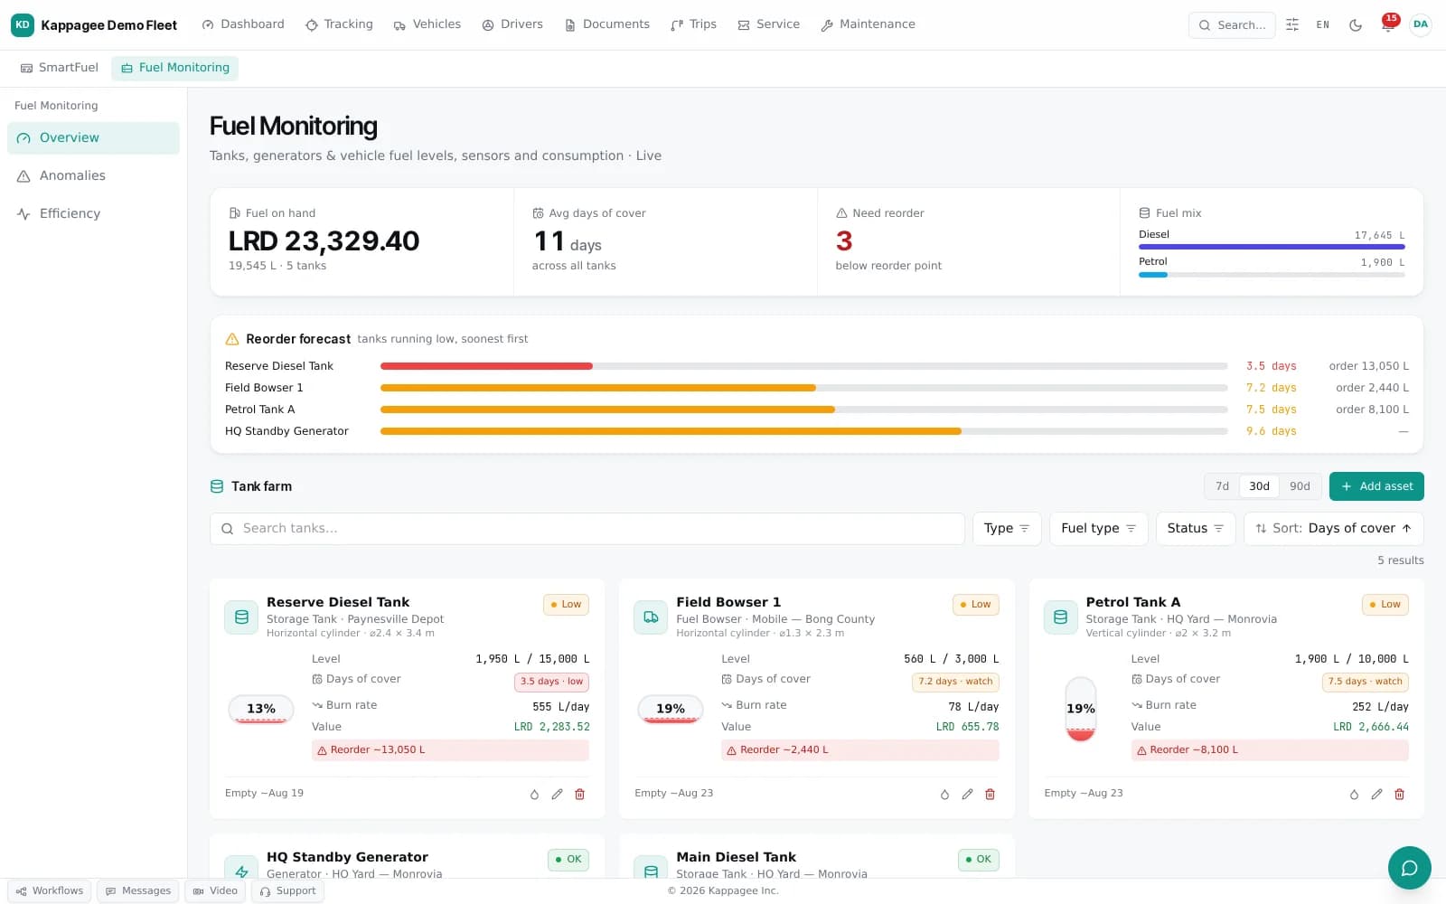This screenshot has height=904, width=1446.
Task: Click Reorder ~2,440 L alert
Action: pos(860,750)
